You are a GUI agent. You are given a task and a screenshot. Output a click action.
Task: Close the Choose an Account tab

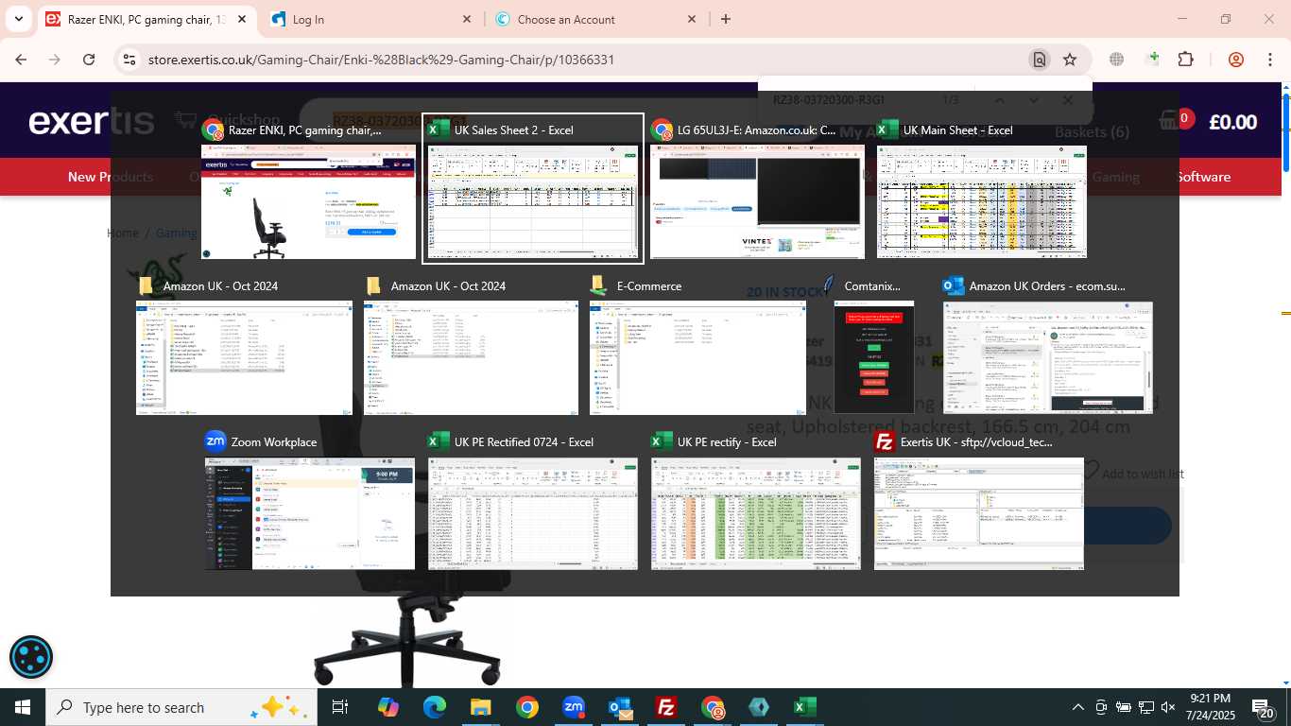coord(692,19)
